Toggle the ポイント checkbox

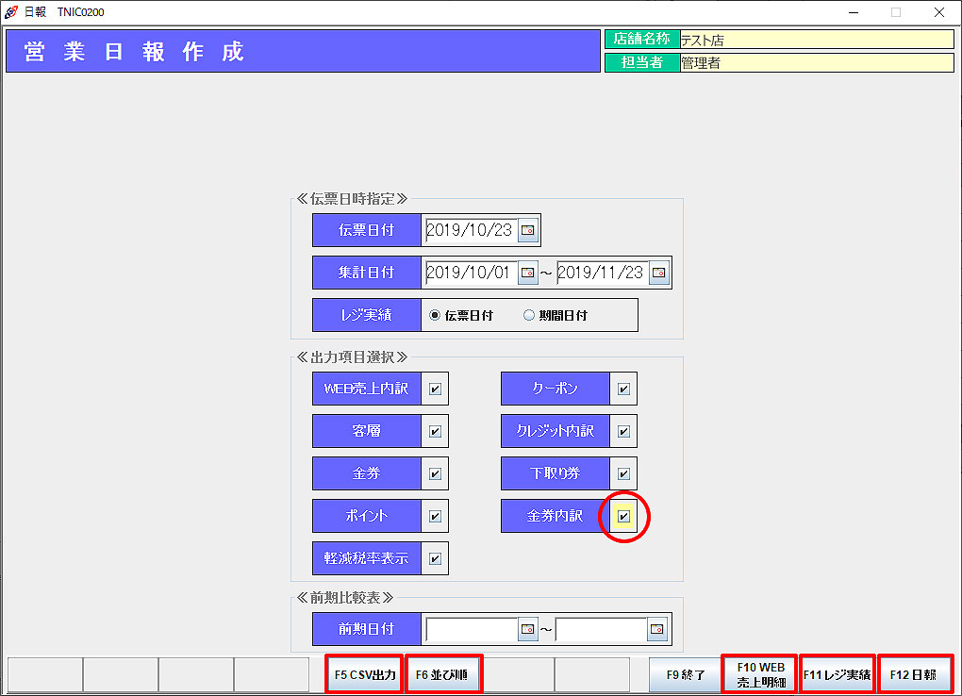[435, 516]
